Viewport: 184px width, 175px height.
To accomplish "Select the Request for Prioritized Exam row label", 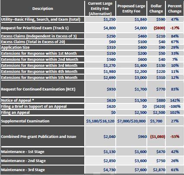I will 35,28.
